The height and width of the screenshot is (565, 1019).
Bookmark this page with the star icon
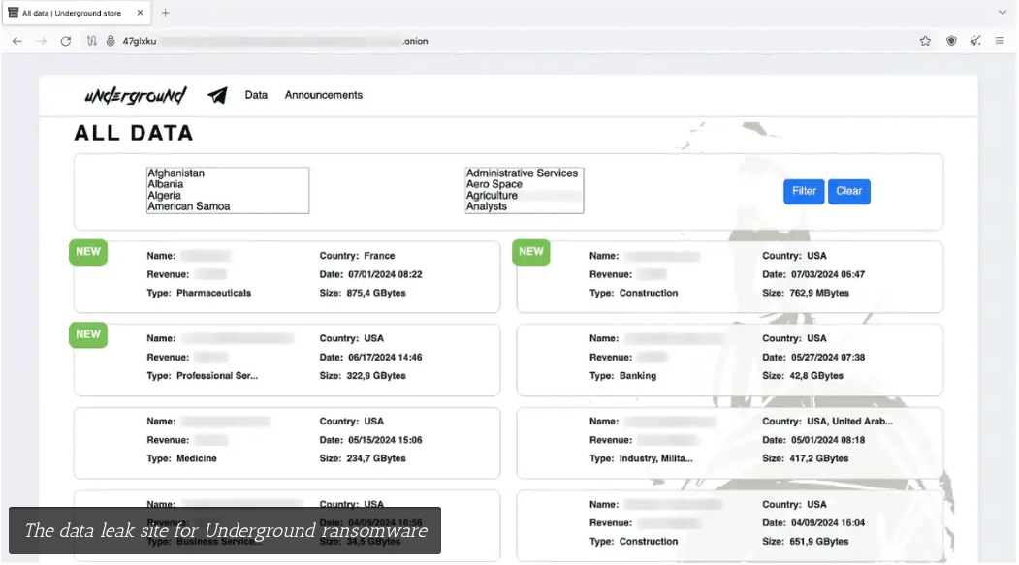pyautogui.click(x=925, y=41)
